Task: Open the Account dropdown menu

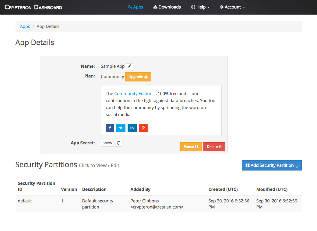Action: pyautogui.click(x=232, y=7)
